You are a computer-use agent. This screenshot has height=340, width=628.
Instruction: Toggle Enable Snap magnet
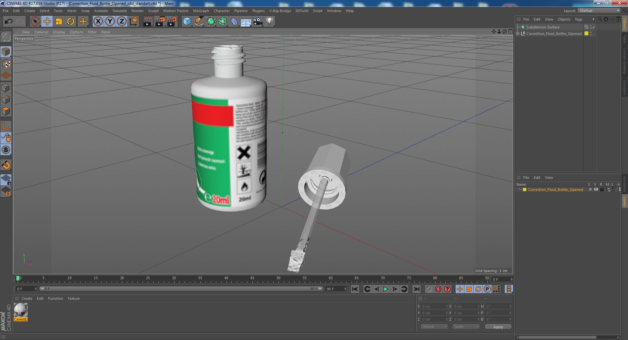coord(6,165)
